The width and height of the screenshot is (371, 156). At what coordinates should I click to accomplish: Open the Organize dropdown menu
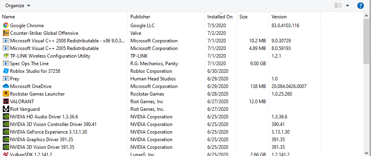point(18,6)
